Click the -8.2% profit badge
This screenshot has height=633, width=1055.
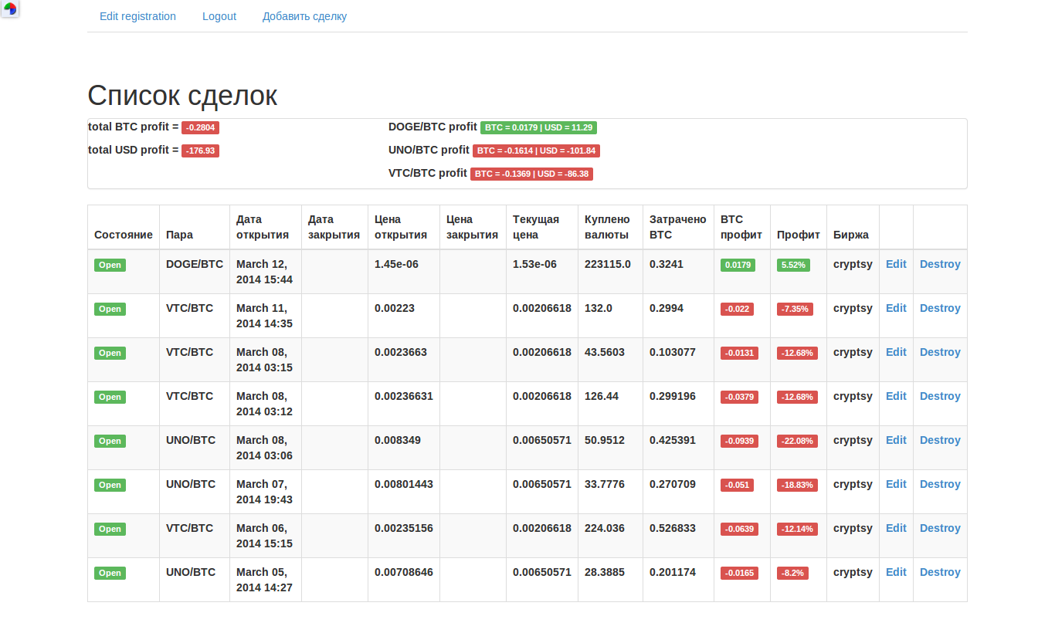click(792, 573)
